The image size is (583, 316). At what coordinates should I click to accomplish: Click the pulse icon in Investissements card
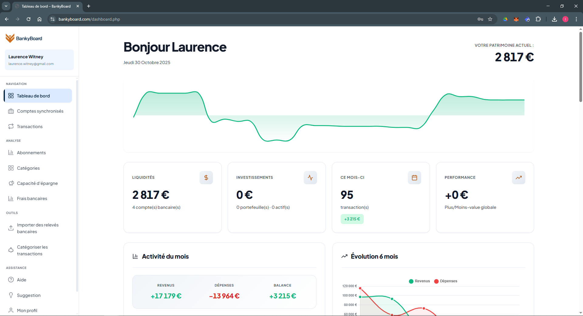click(310, 178)
